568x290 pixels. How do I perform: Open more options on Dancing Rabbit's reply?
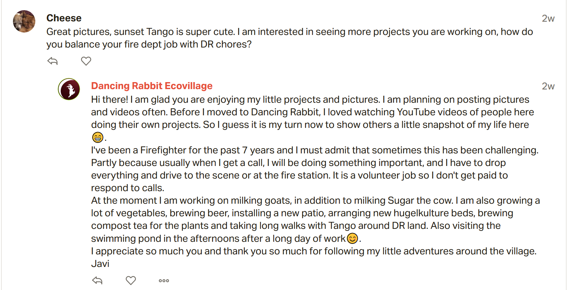164,281
